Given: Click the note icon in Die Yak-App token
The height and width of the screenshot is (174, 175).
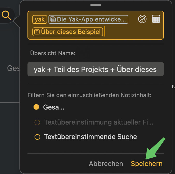Looking at the screenshot, I should [53, 19].
